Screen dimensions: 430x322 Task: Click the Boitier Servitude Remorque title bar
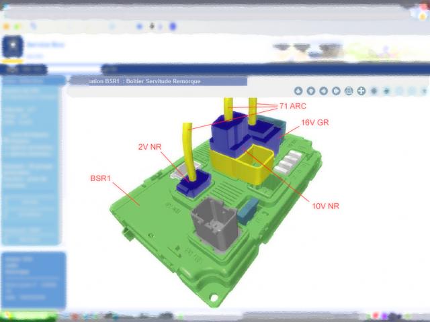pos(159,81)
